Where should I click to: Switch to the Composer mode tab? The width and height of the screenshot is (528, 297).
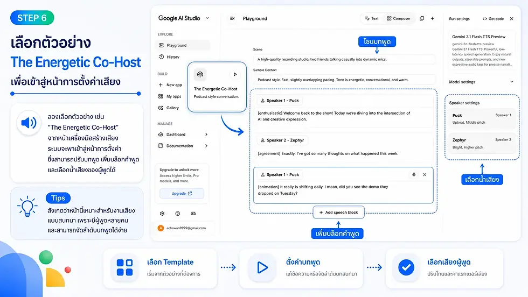[x=399, y=18]
